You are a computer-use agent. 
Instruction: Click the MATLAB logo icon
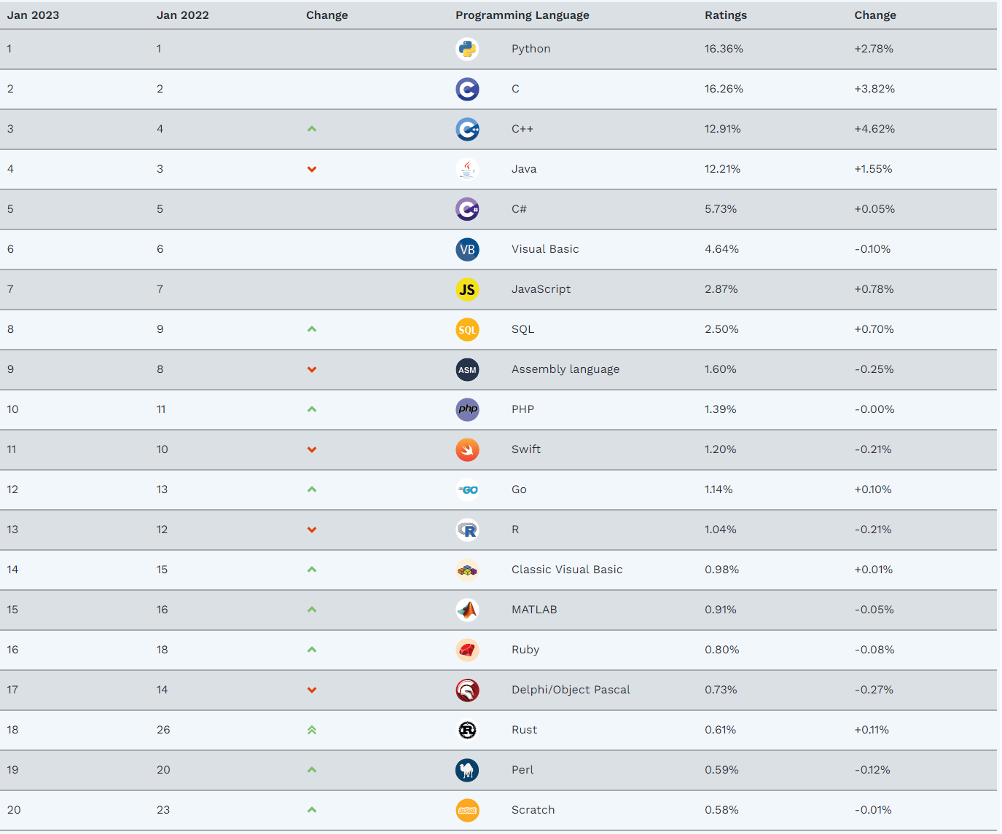pos(467,610)
